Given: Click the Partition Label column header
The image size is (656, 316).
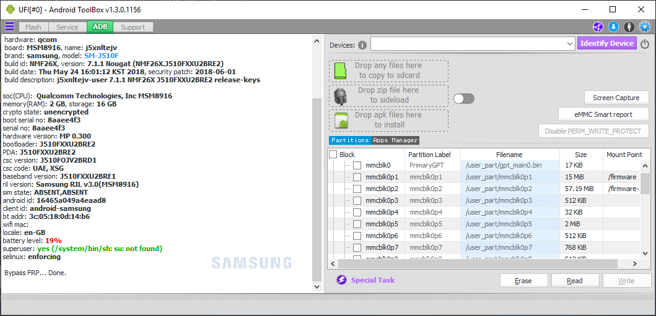Looking at the screenshot, I should (x=433, y=155).
